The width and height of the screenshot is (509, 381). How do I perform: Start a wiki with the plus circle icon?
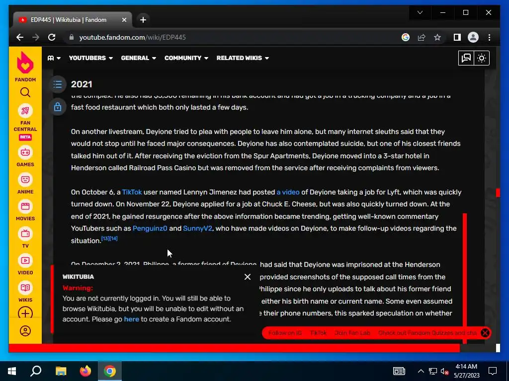(25, 314)
